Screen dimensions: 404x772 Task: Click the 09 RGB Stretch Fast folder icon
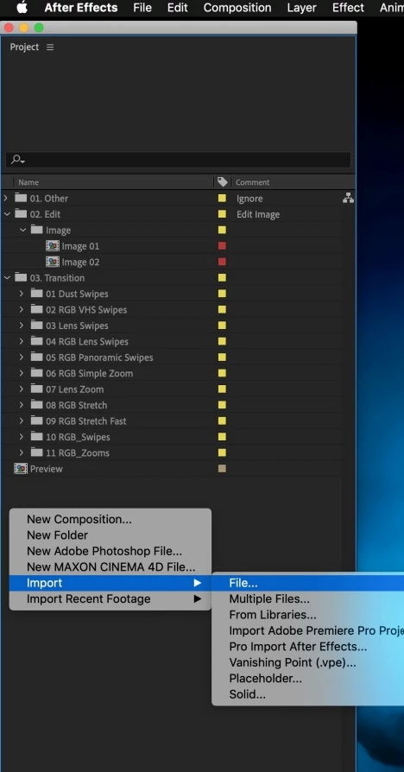[x=37, y=421]
